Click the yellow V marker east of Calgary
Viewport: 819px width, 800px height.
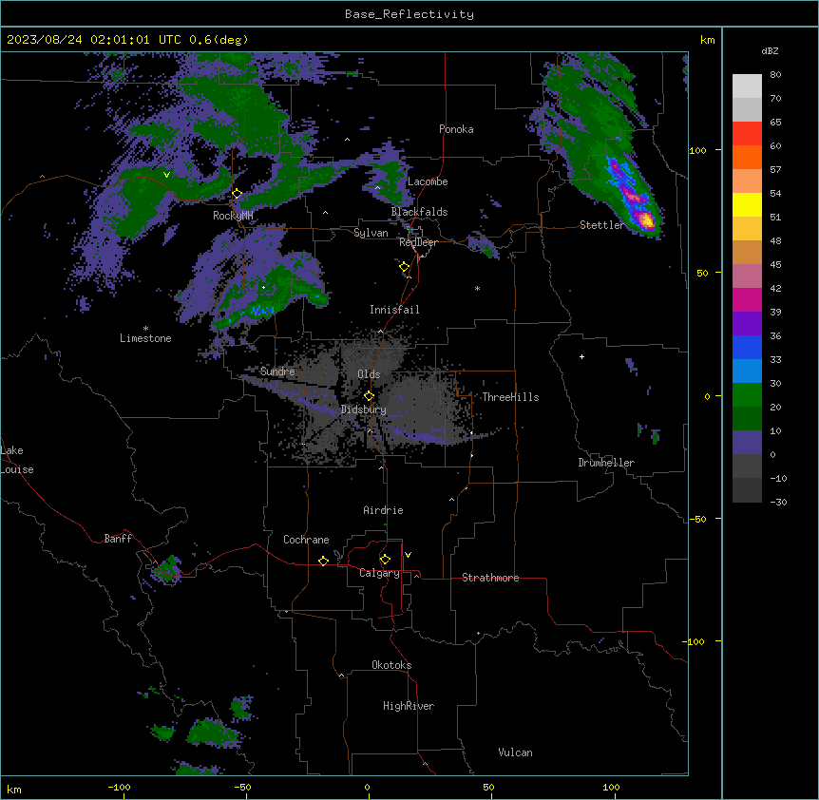(408, 555)
